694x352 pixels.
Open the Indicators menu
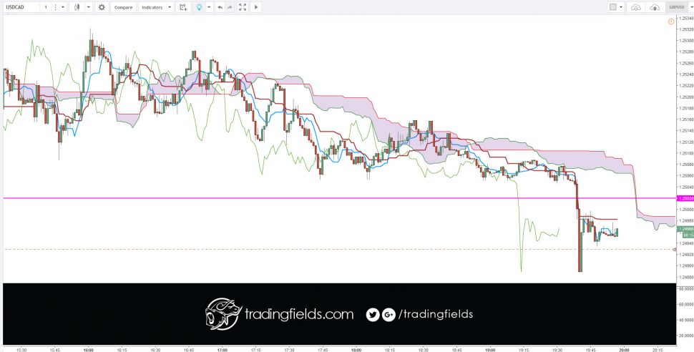152,7
